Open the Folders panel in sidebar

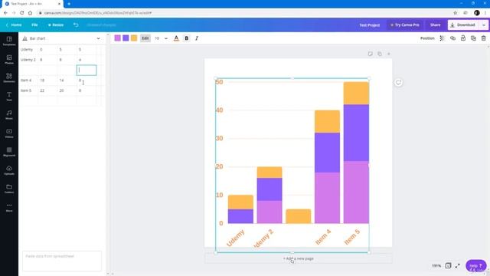click(x=9, y=189)
